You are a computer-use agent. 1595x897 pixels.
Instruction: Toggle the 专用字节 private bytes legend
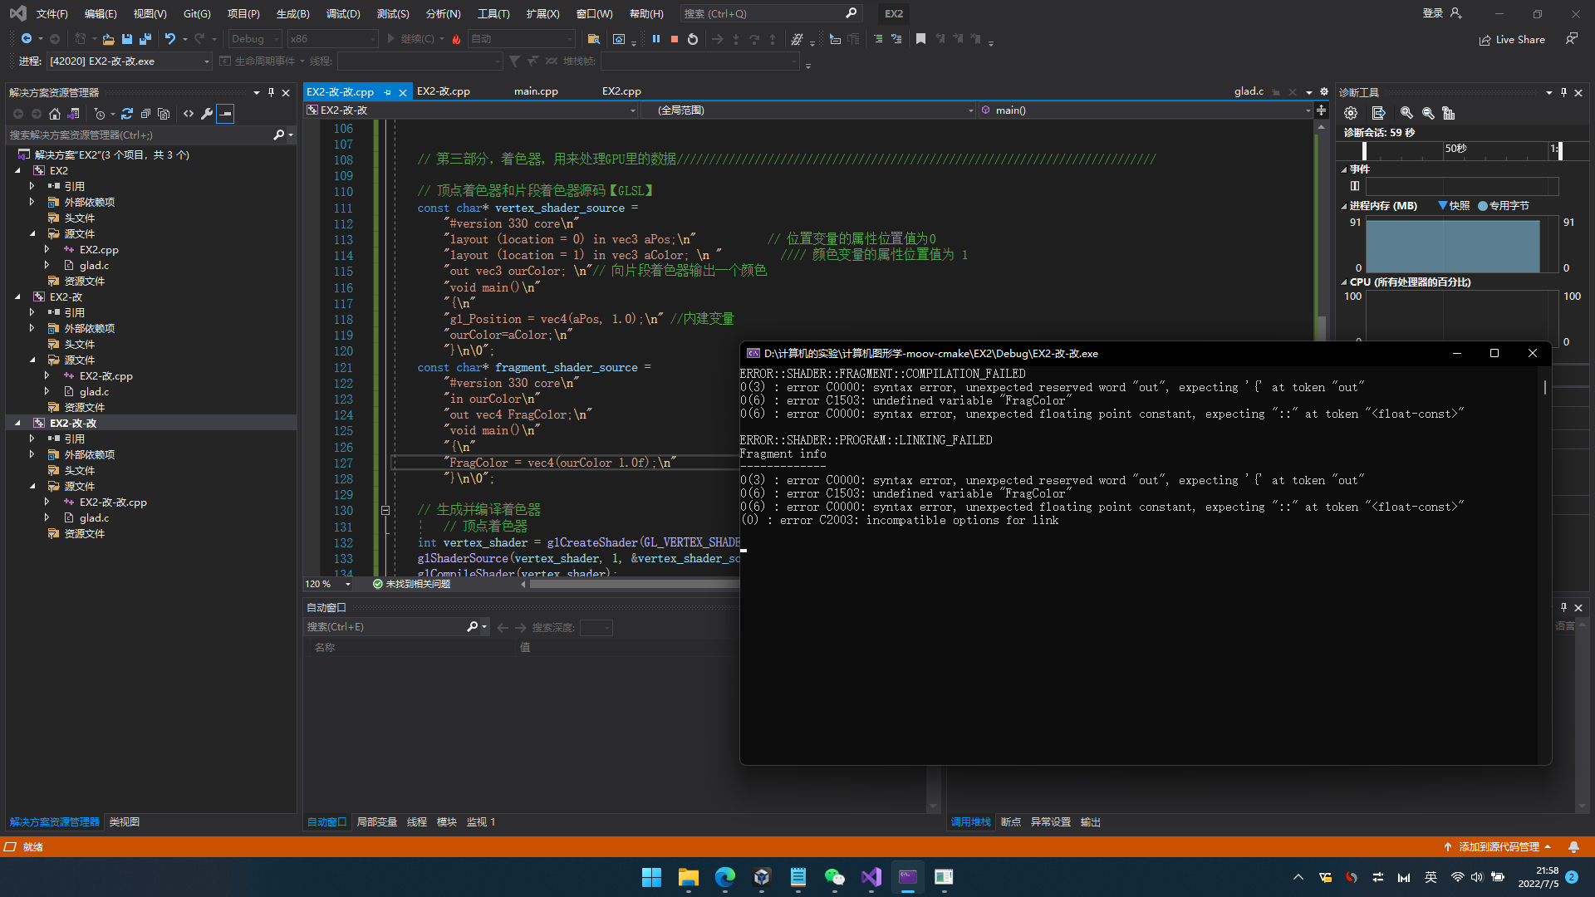tap(1504, 206)
